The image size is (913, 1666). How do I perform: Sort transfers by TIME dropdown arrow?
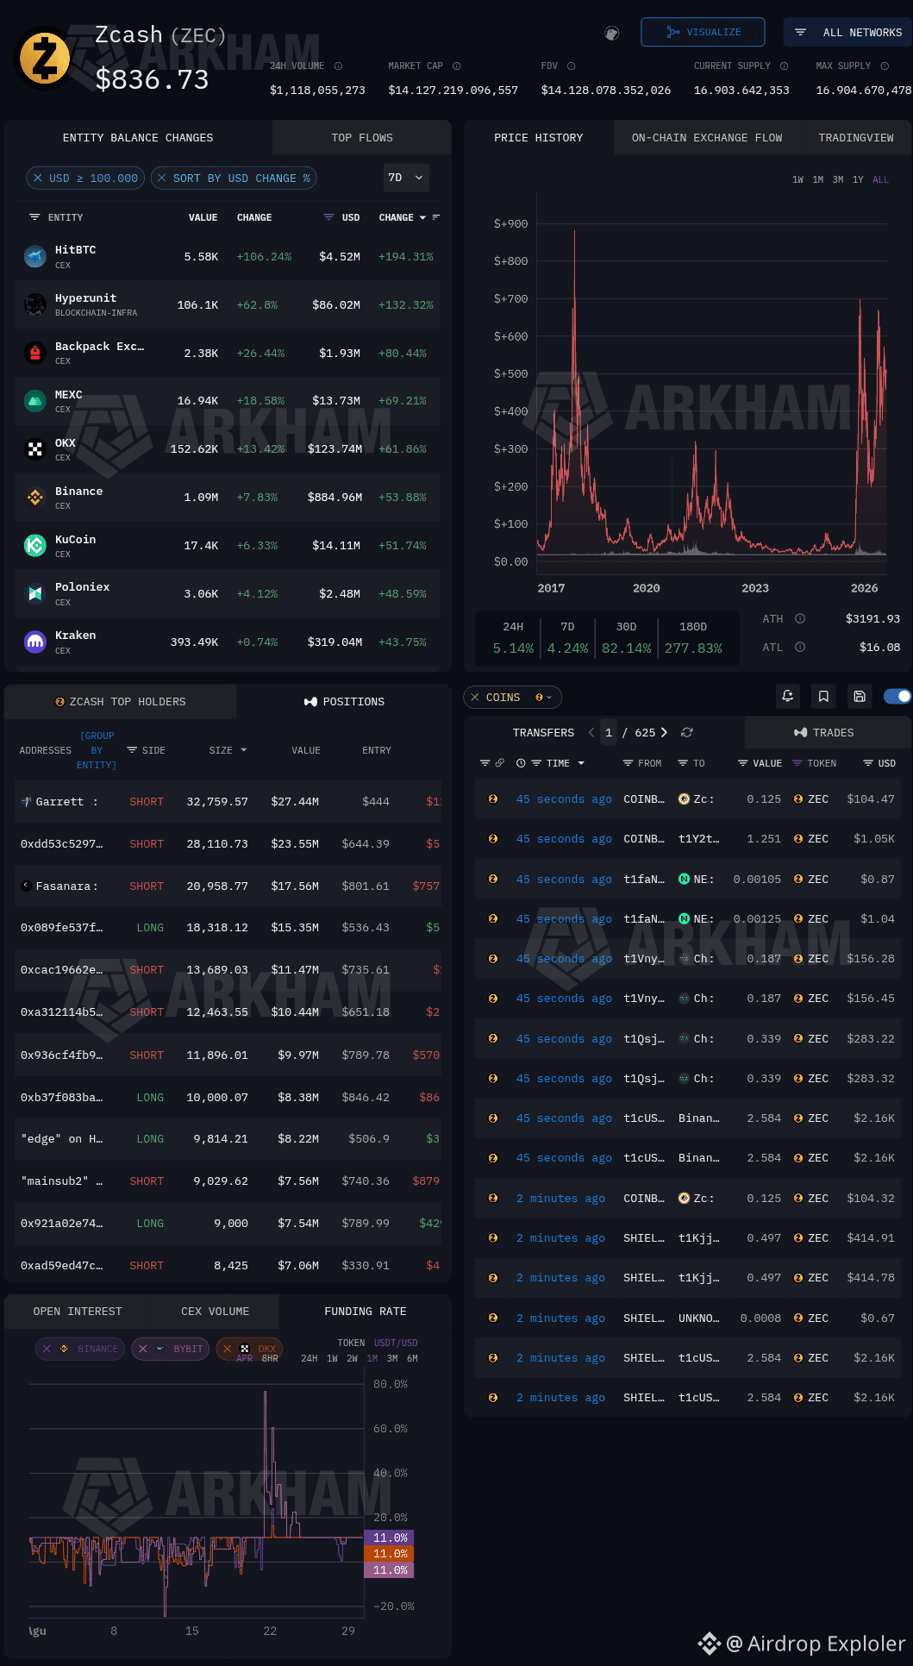(x=581, y=763)
